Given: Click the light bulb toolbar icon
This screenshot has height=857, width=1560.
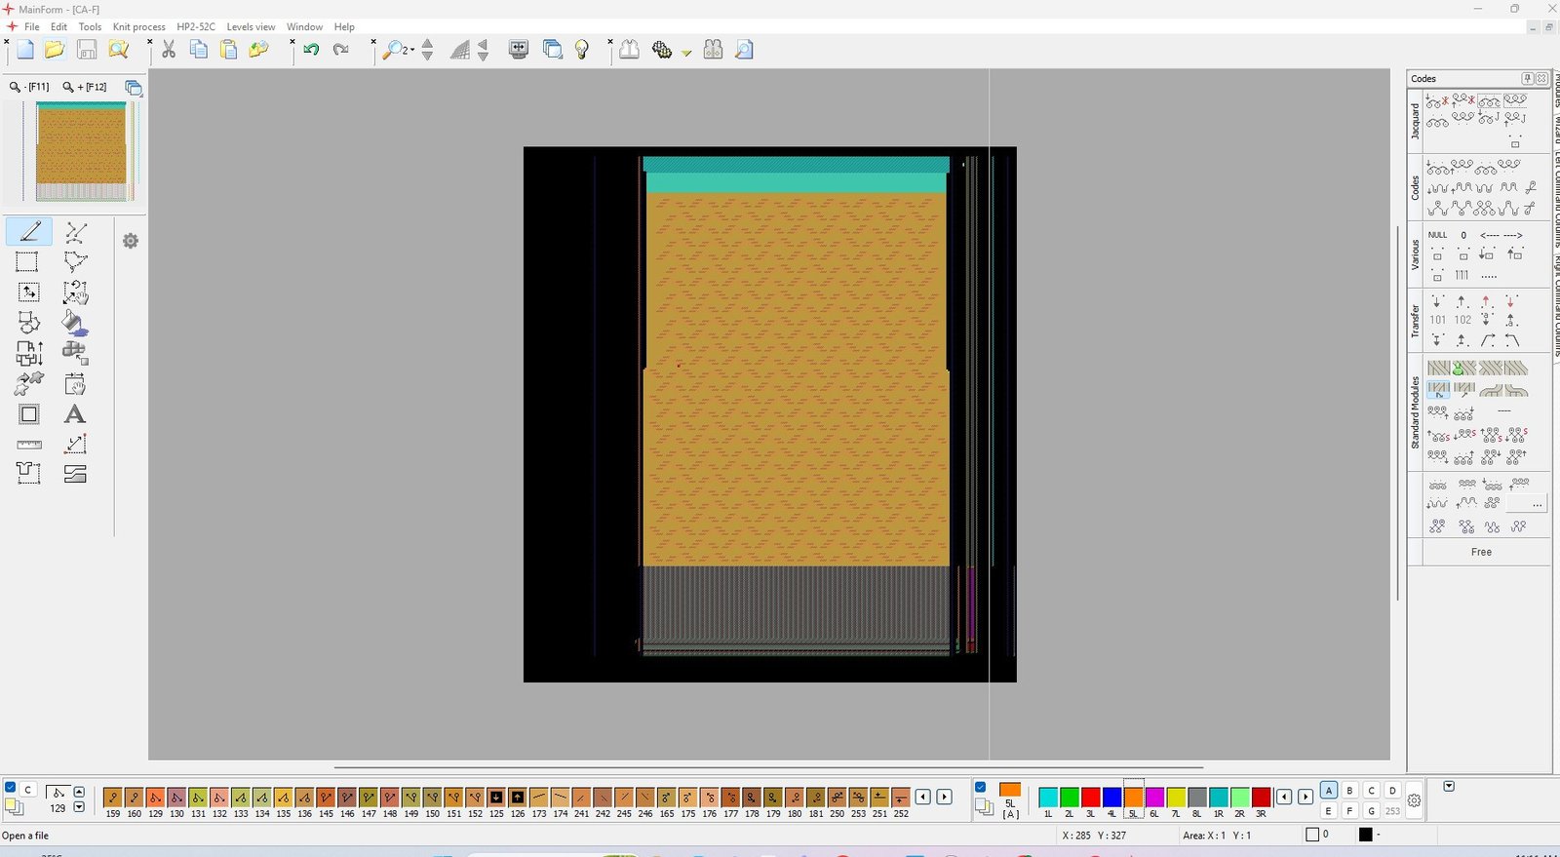Looking at the screenshot, I should tap(582, 50).
